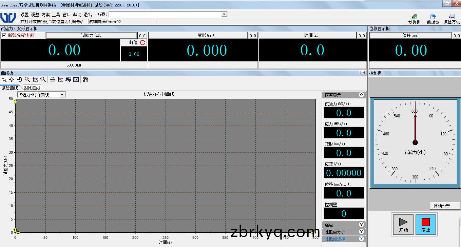Screen dimensions: 461x247
Task: Zero the 变形 reading with its 0.0 button
Action: tap(253, 35)
